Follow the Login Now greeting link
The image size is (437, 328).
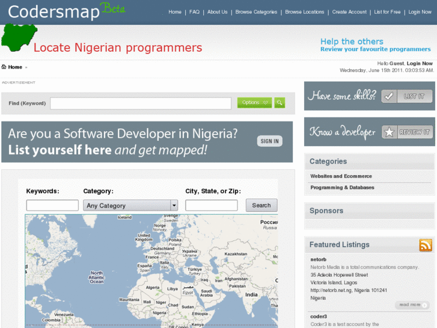[419, 63]
